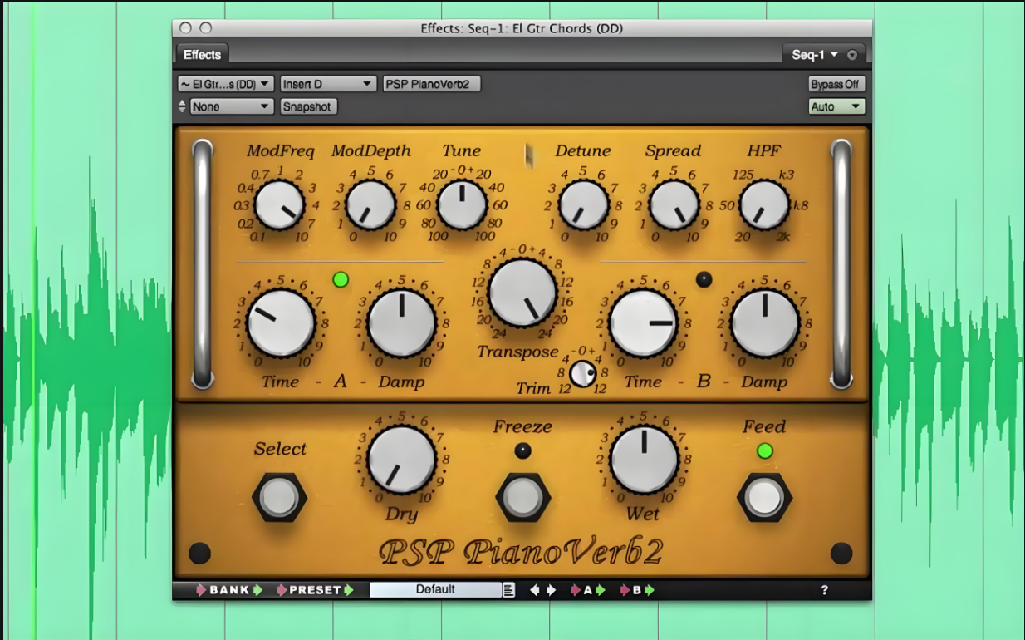Click the next preset right arrow
Viewport: 1025px width, 640px height.
551,590
